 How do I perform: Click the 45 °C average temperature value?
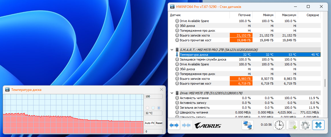click(x=315, y=55)
